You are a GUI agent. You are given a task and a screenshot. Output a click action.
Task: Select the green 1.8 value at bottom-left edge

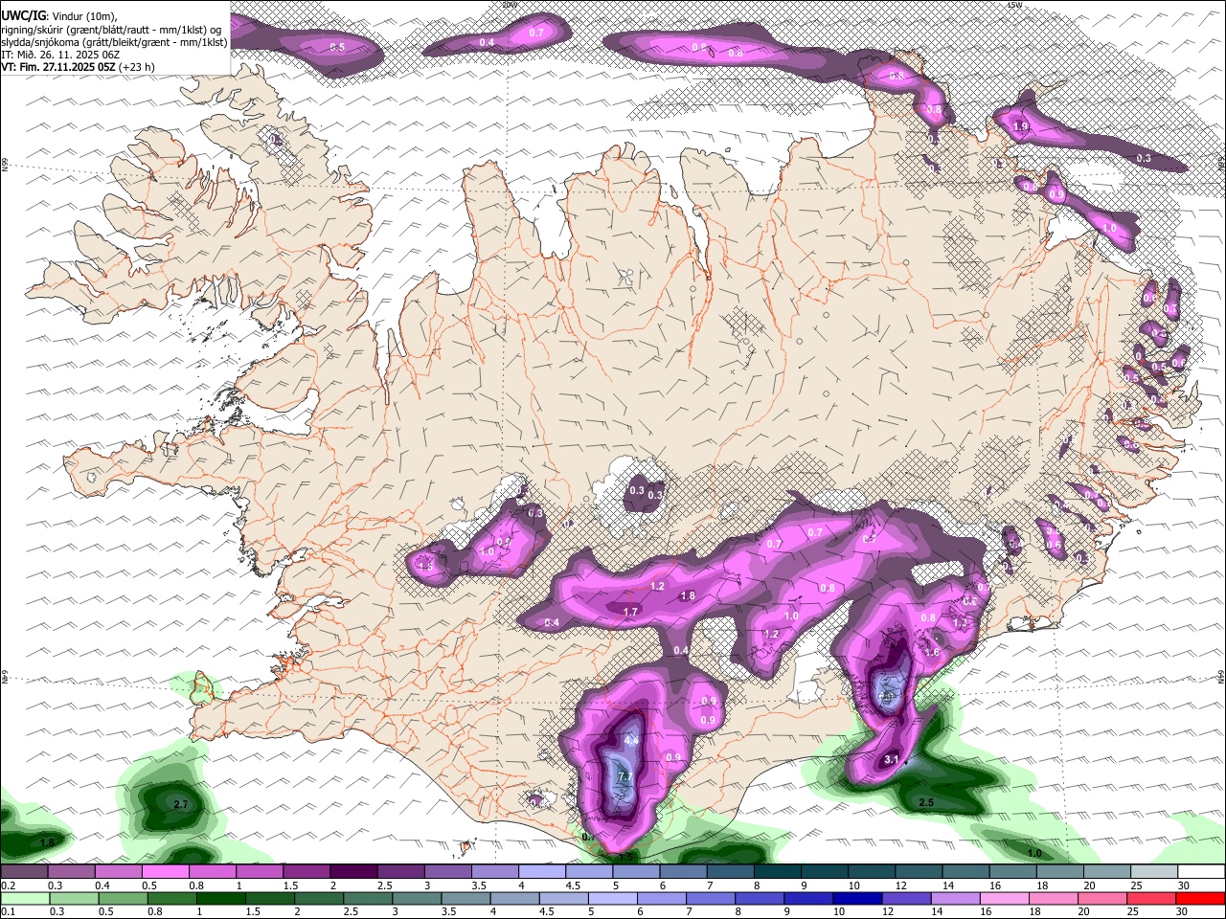(x=47, y=842)
